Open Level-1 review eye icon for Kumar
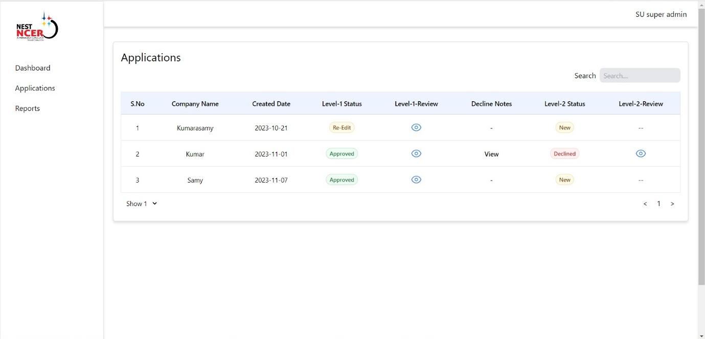The image size is (705, 339). [x=416, y=153]
